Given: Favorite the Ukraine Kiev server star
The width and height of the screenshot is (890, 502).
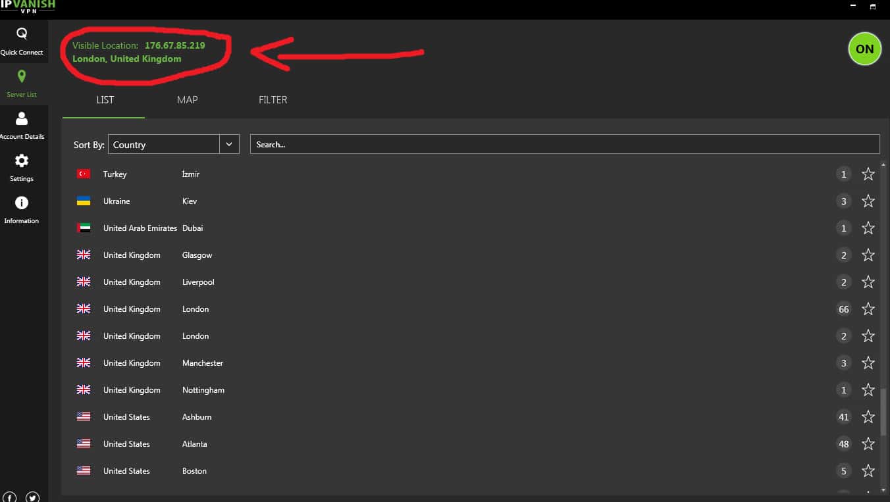Looking at the screenshot, I should pos(868,201).
